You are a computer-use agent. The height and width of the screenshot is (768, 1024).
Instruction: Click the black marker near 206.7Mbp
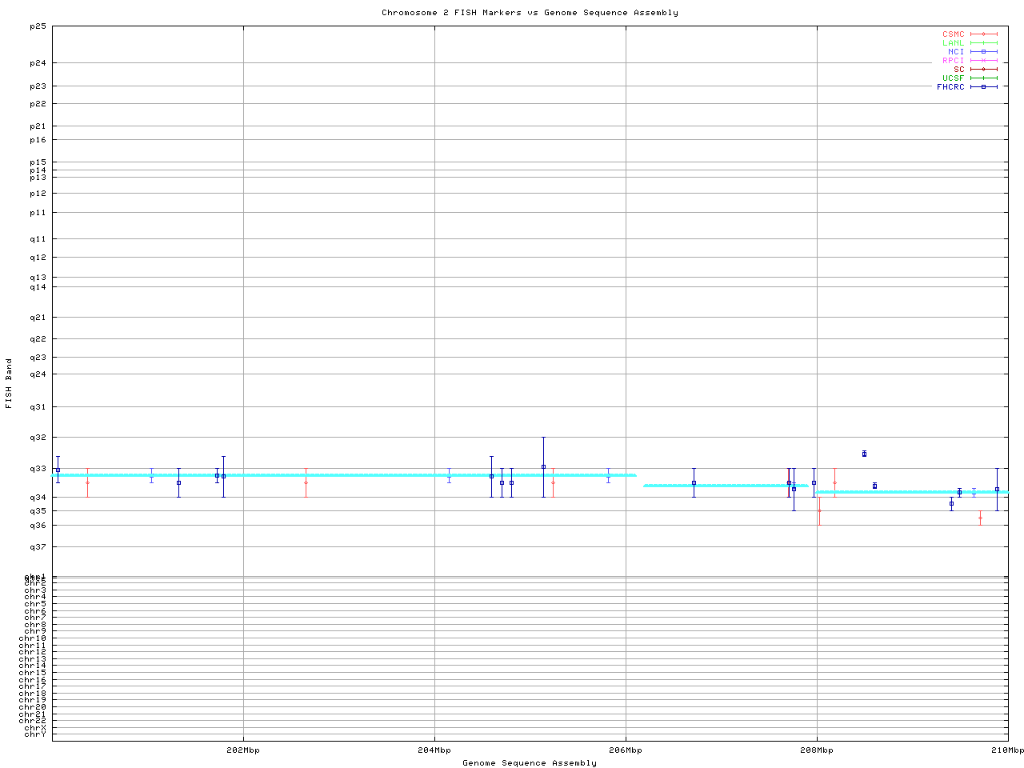(x=694, y=482)
